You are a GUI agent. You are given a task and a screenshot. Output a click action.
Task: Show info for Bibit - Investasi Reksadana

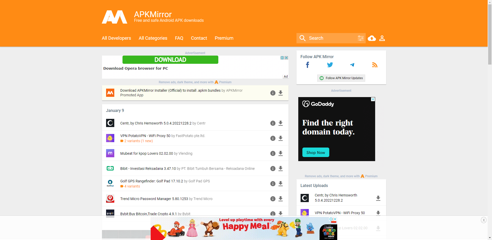point(273,169)
